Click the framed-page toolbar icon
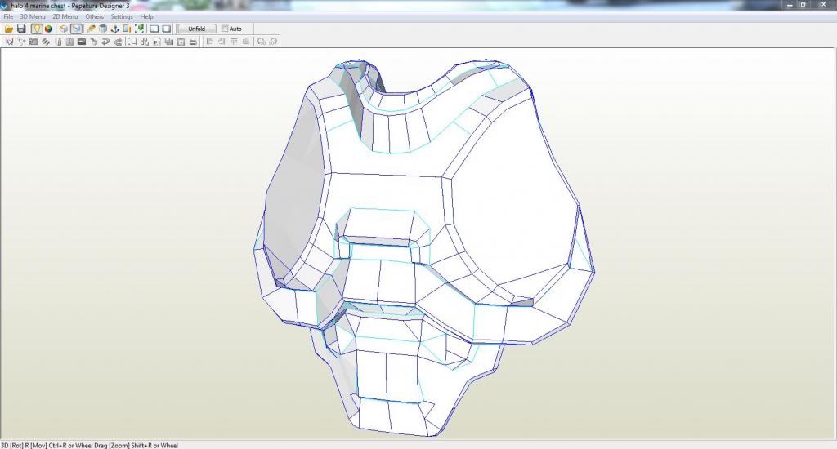 tap(181, 41)
